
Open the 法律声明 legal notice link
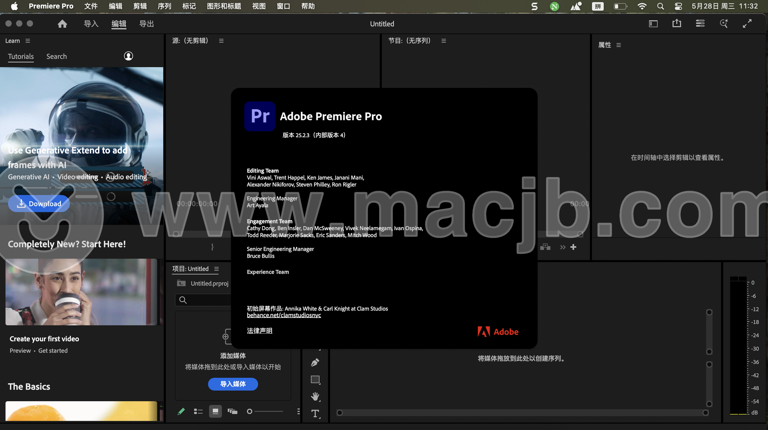260,331
